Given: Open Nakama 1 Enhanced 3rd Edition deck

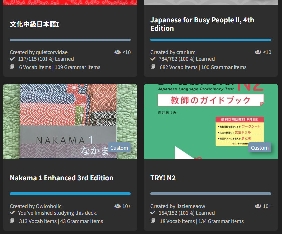Looking at the screenshot, I should 61,178.
